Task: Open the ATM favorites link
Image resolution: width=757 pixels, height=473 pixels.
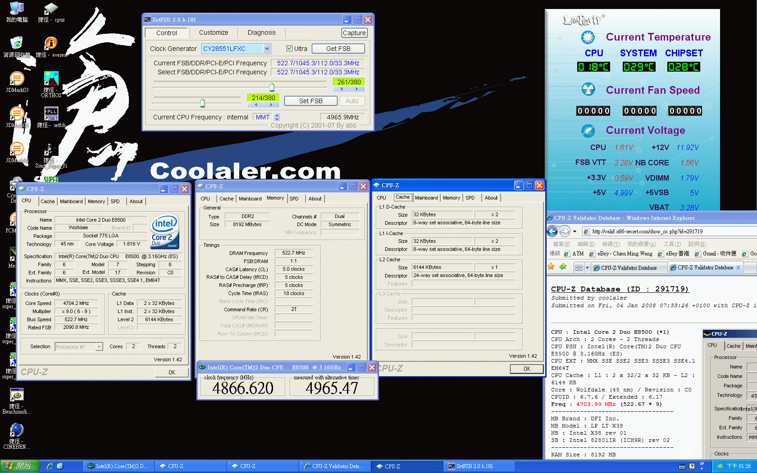Action: pos(574,254)
